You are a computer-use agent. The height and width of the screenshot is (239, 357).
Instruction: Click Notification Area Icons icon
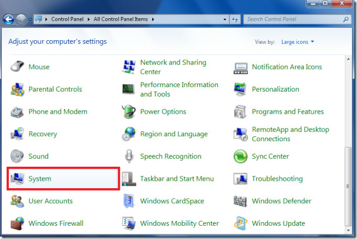[241, 68]
